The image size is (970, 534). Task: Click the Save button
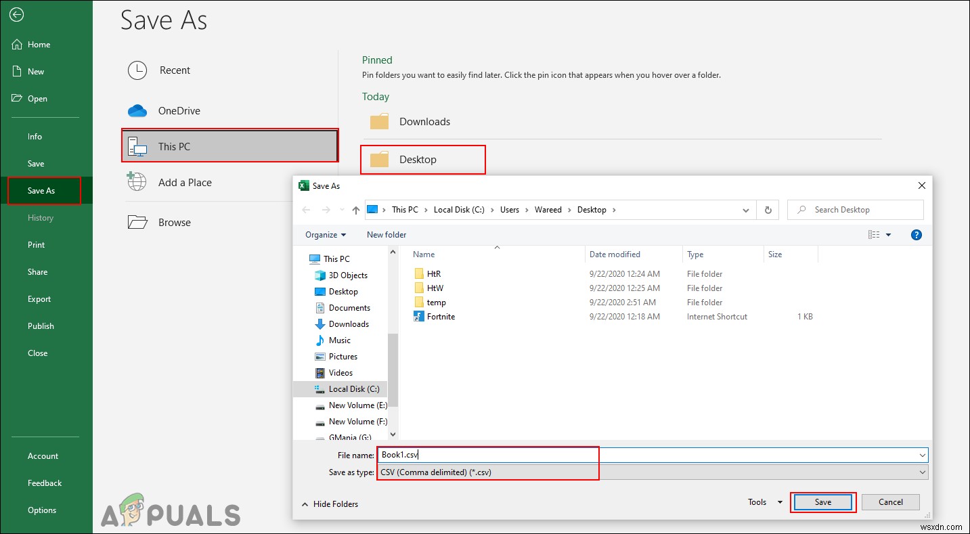tap(823, 502)
